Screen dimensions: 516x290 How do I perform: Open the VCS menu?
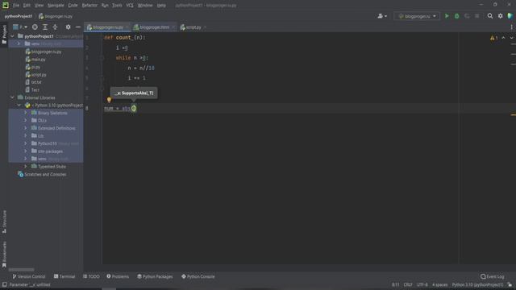tap(130, 6)
